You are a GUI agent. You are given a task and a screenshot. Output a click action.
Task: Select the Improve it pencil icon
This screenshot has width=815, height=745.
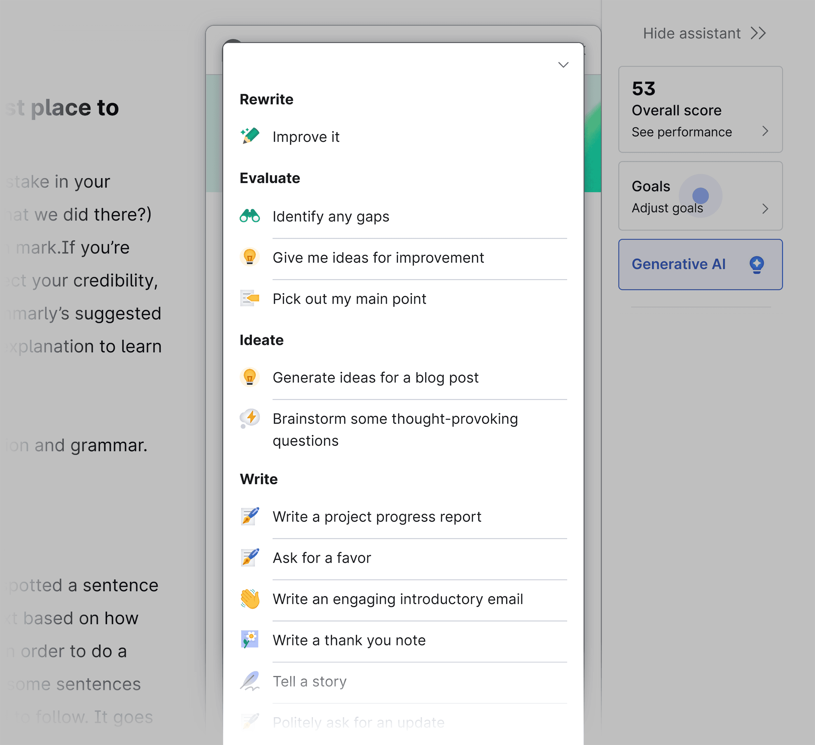[249, 136]
